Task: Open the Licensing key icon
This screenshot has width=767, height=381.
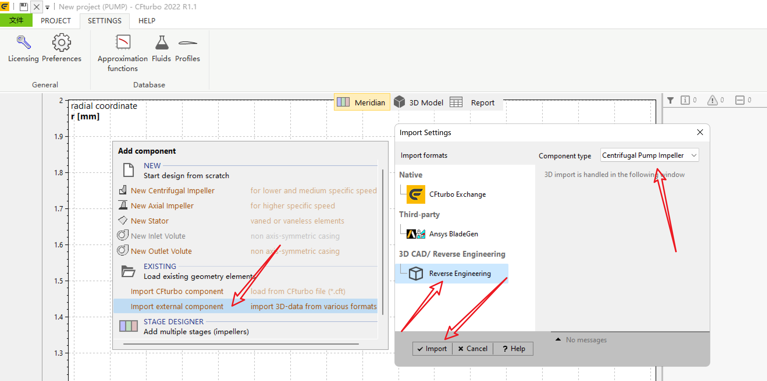Action: (24, 42)
